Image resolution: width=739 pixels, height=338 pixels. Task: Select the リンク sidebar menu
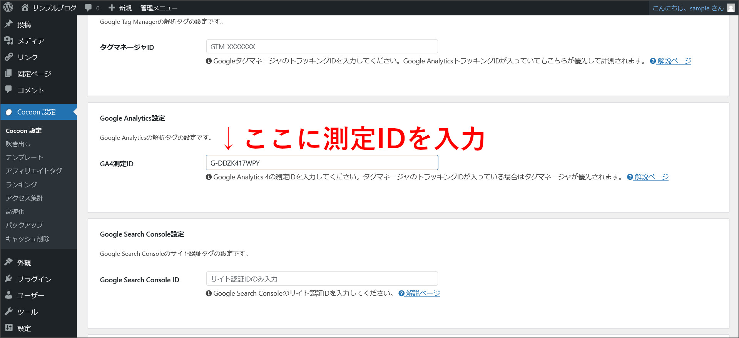[38, 57]
